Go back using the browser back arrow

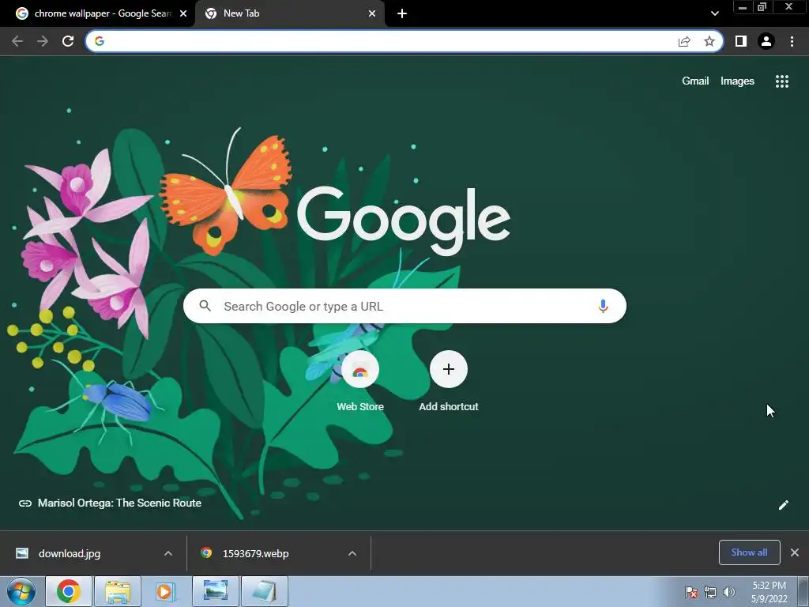[x=17, y=41]
